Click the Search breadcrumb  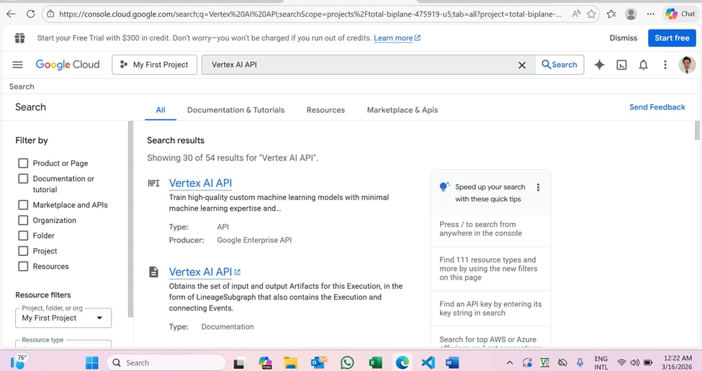pos(22,87)
